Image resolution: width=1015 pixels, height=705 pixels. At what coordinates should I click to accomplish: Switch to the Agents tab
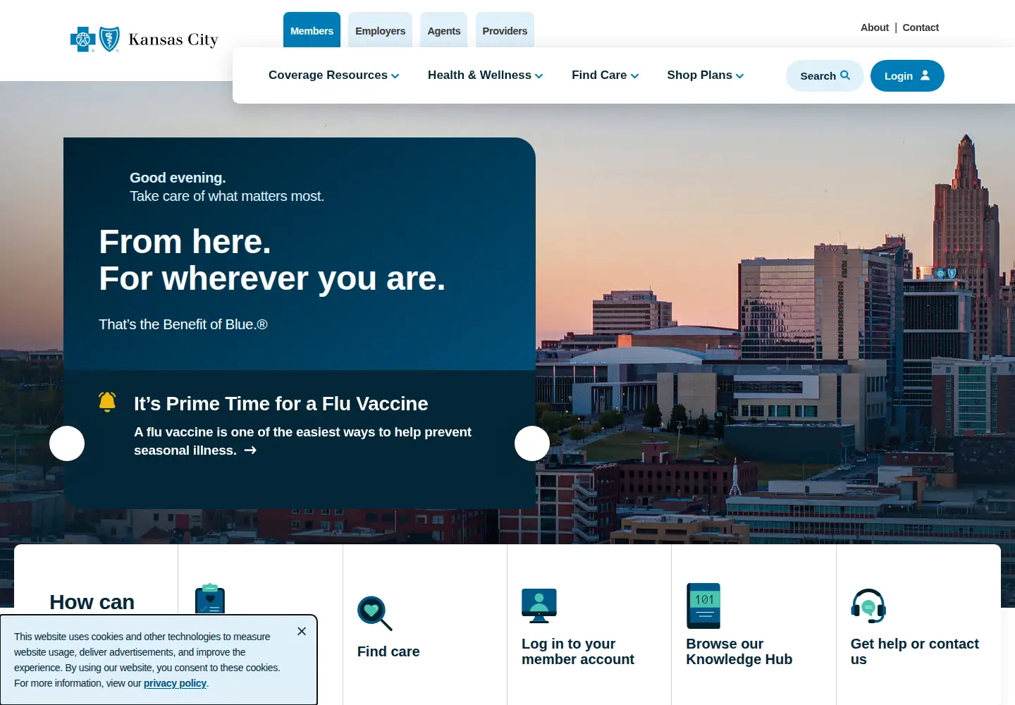click(x=444, y=30)
